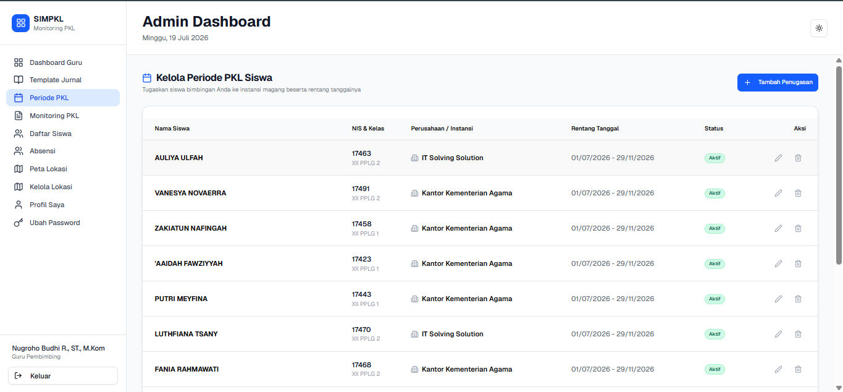
Task: Click Kantor Kementerian Agama in ZAKIATUN row
Action: (467, 228)
